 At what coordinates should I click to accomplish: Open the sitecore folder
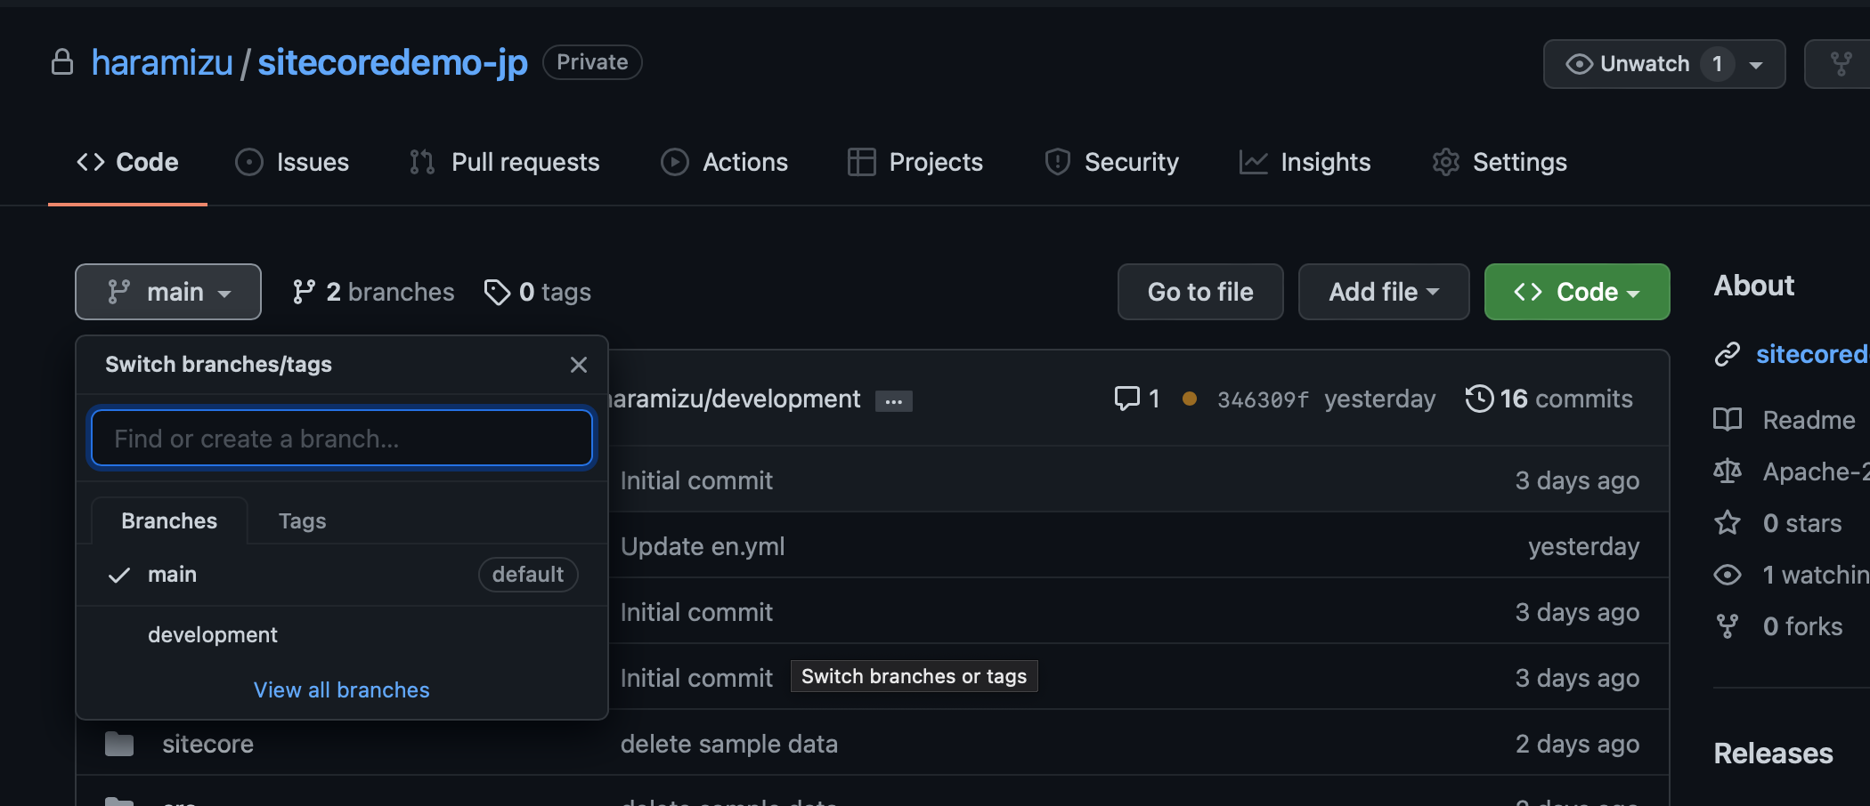(x=207, y=744)
